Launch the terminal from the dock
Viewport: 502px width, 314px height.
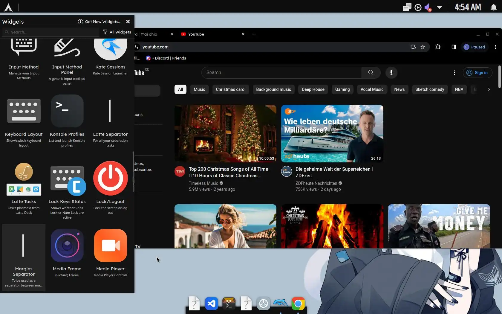point(229,304)
